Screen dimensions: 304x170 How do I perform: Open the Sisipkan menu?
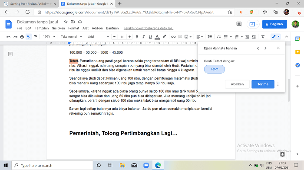pos(58,28)
